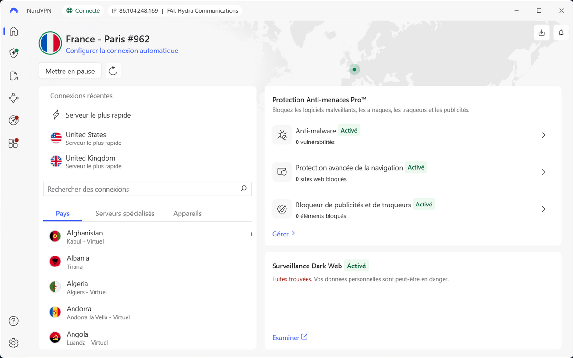
Task: Open the Home panel in the sidebar
Action: coord(13,31)
